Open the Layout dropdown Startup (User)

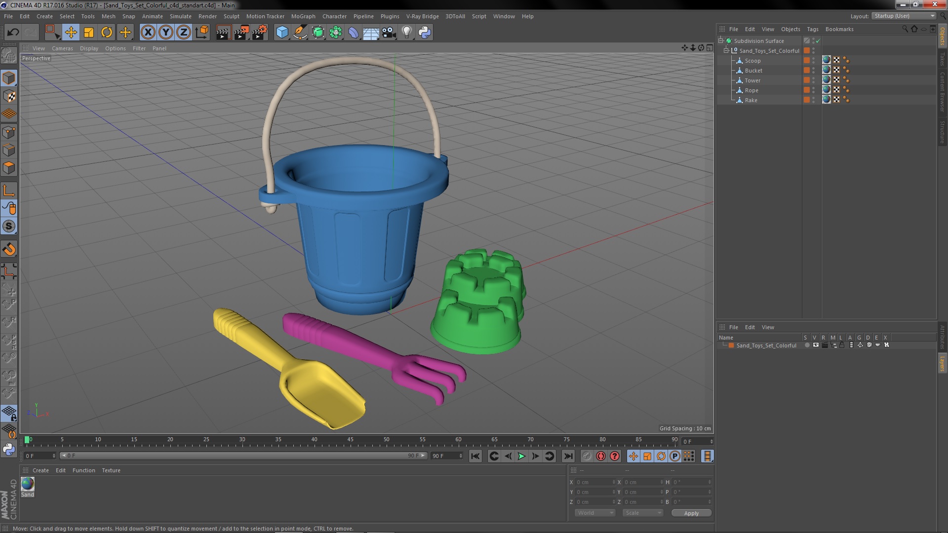click(x=904, y=16)
